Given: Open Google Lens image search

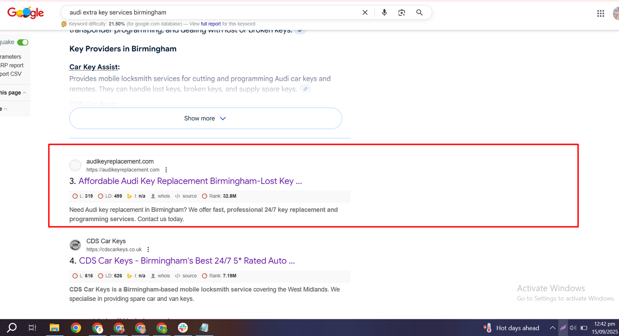Looking at the screenshot, I should click(x=402, y=12).
